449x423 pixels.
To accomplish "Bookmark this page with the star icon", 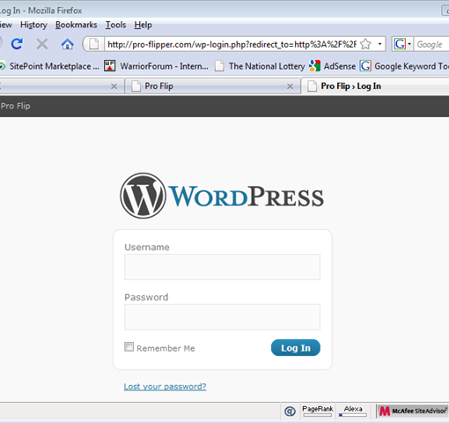I will click(x=365, y=44).
